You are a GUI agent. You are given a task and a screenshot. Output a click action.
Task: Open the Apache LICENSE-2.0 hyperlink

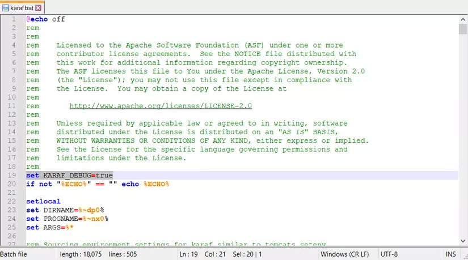161,106
